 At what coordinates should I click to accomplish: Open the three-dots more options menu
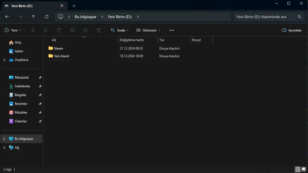pyautogui.click(x=172, y=30)
